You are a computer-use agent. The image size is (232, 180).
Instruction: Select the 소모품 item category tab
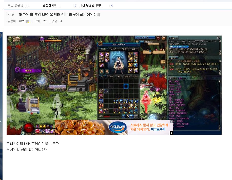tap(111, 76)
